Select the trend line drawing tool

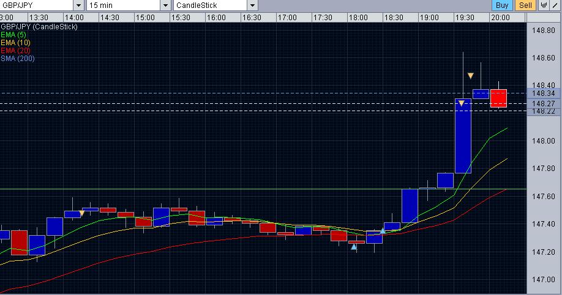pos(555,5)
